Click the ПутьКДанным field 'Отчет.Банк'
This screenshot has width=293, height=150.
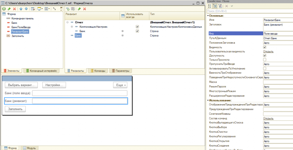tap(278, 38)
